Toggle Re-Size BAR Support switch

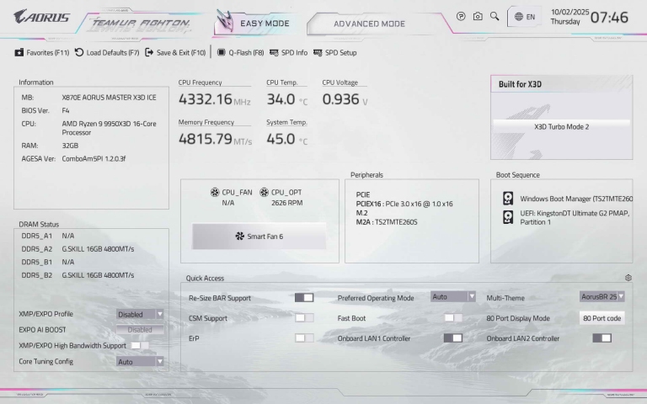304,297
